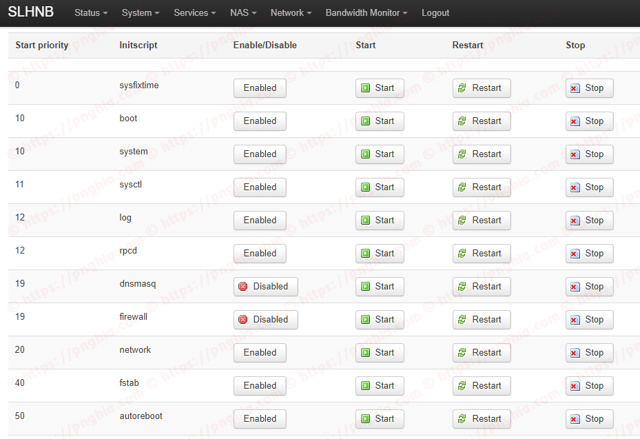640x439 pixels.
Task: Click the red Stop icon for network
Action: tap(575, 353)
